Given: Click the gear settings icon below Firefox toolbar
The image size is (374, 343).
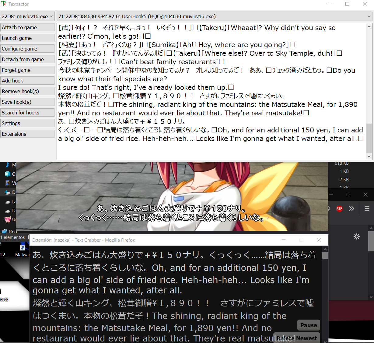Looking at the screenshot, I should (x=356, y=236).
